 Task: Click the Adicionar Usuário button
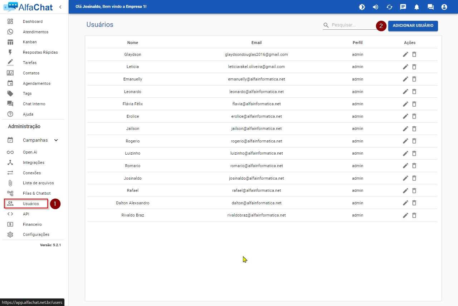tap(413, 26)
